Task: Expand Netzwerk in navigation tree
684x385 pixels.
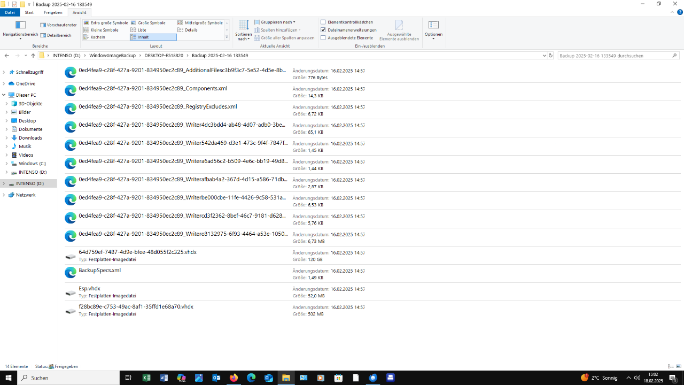Action: pos(4,195)
